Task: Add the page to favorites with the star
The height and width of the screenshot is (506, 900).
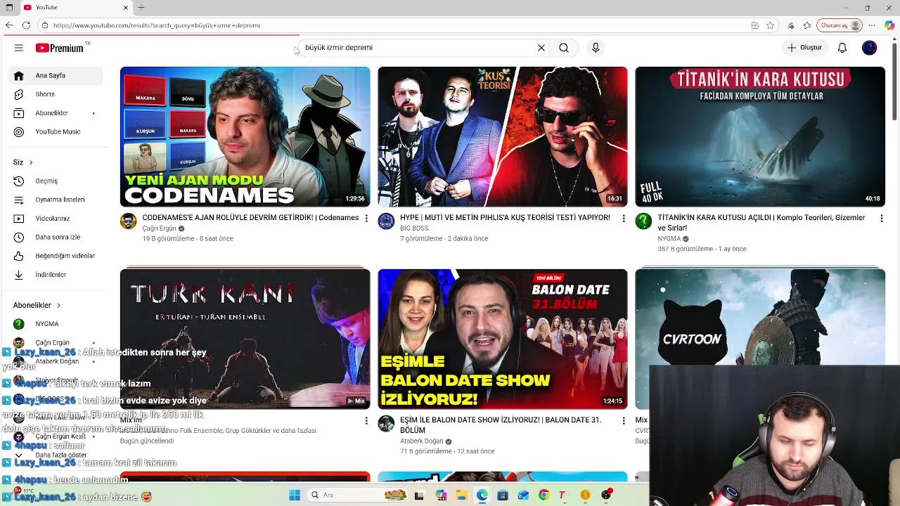Action: [x=770, y=25]
